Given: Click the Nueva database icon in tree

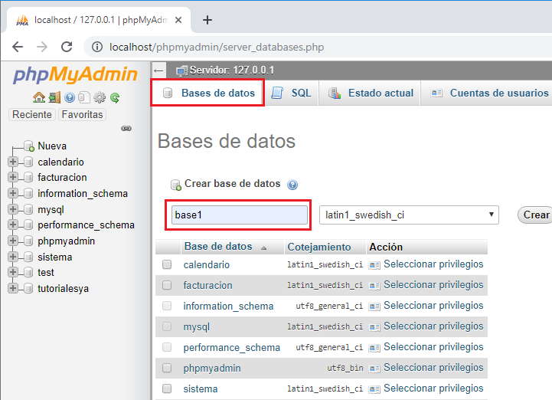Looking at the screenshot, I should coord(29,146).
